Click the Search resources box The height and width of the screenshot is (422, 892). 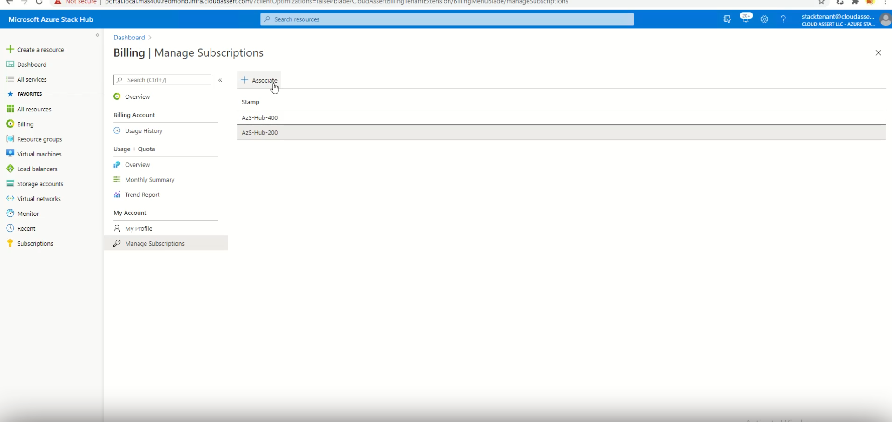point(447,19)
